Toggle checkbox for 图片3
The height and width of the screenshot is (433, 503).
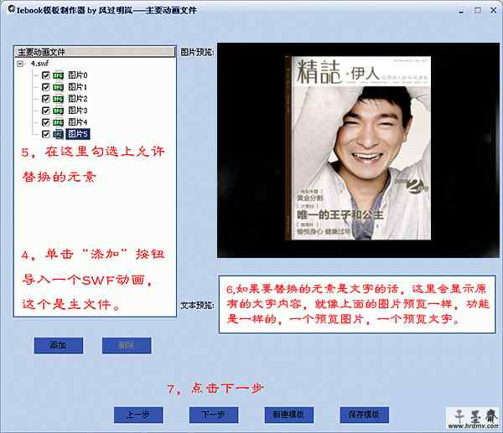46,111
